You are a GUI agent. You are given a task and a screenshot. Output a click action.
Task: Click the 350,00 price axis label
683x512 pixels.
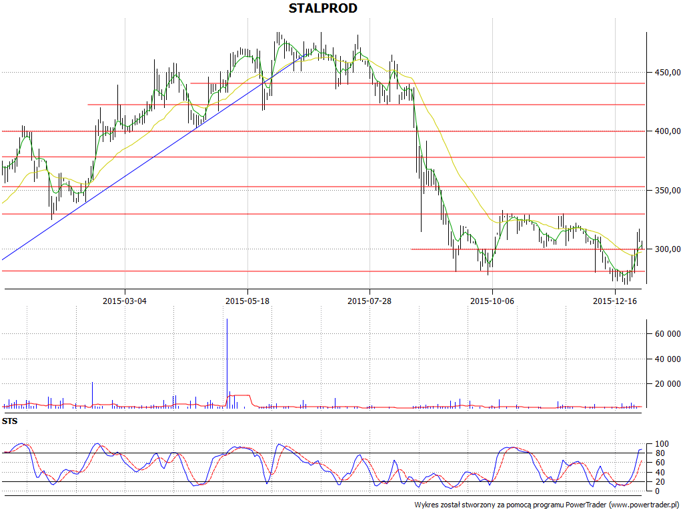tap(667, 190)
